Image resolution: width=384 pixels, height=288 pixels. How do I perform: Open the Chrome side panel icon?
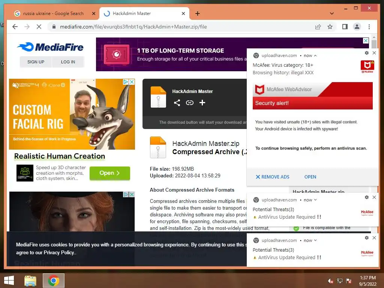345,27
